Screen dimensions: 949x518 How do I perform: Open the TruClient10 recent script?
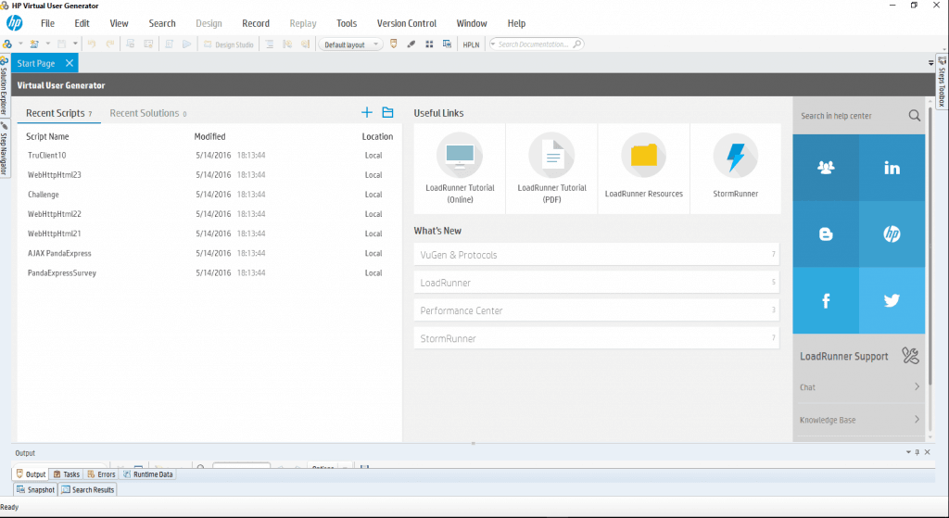pyautogui.click(x=46, y=156)
